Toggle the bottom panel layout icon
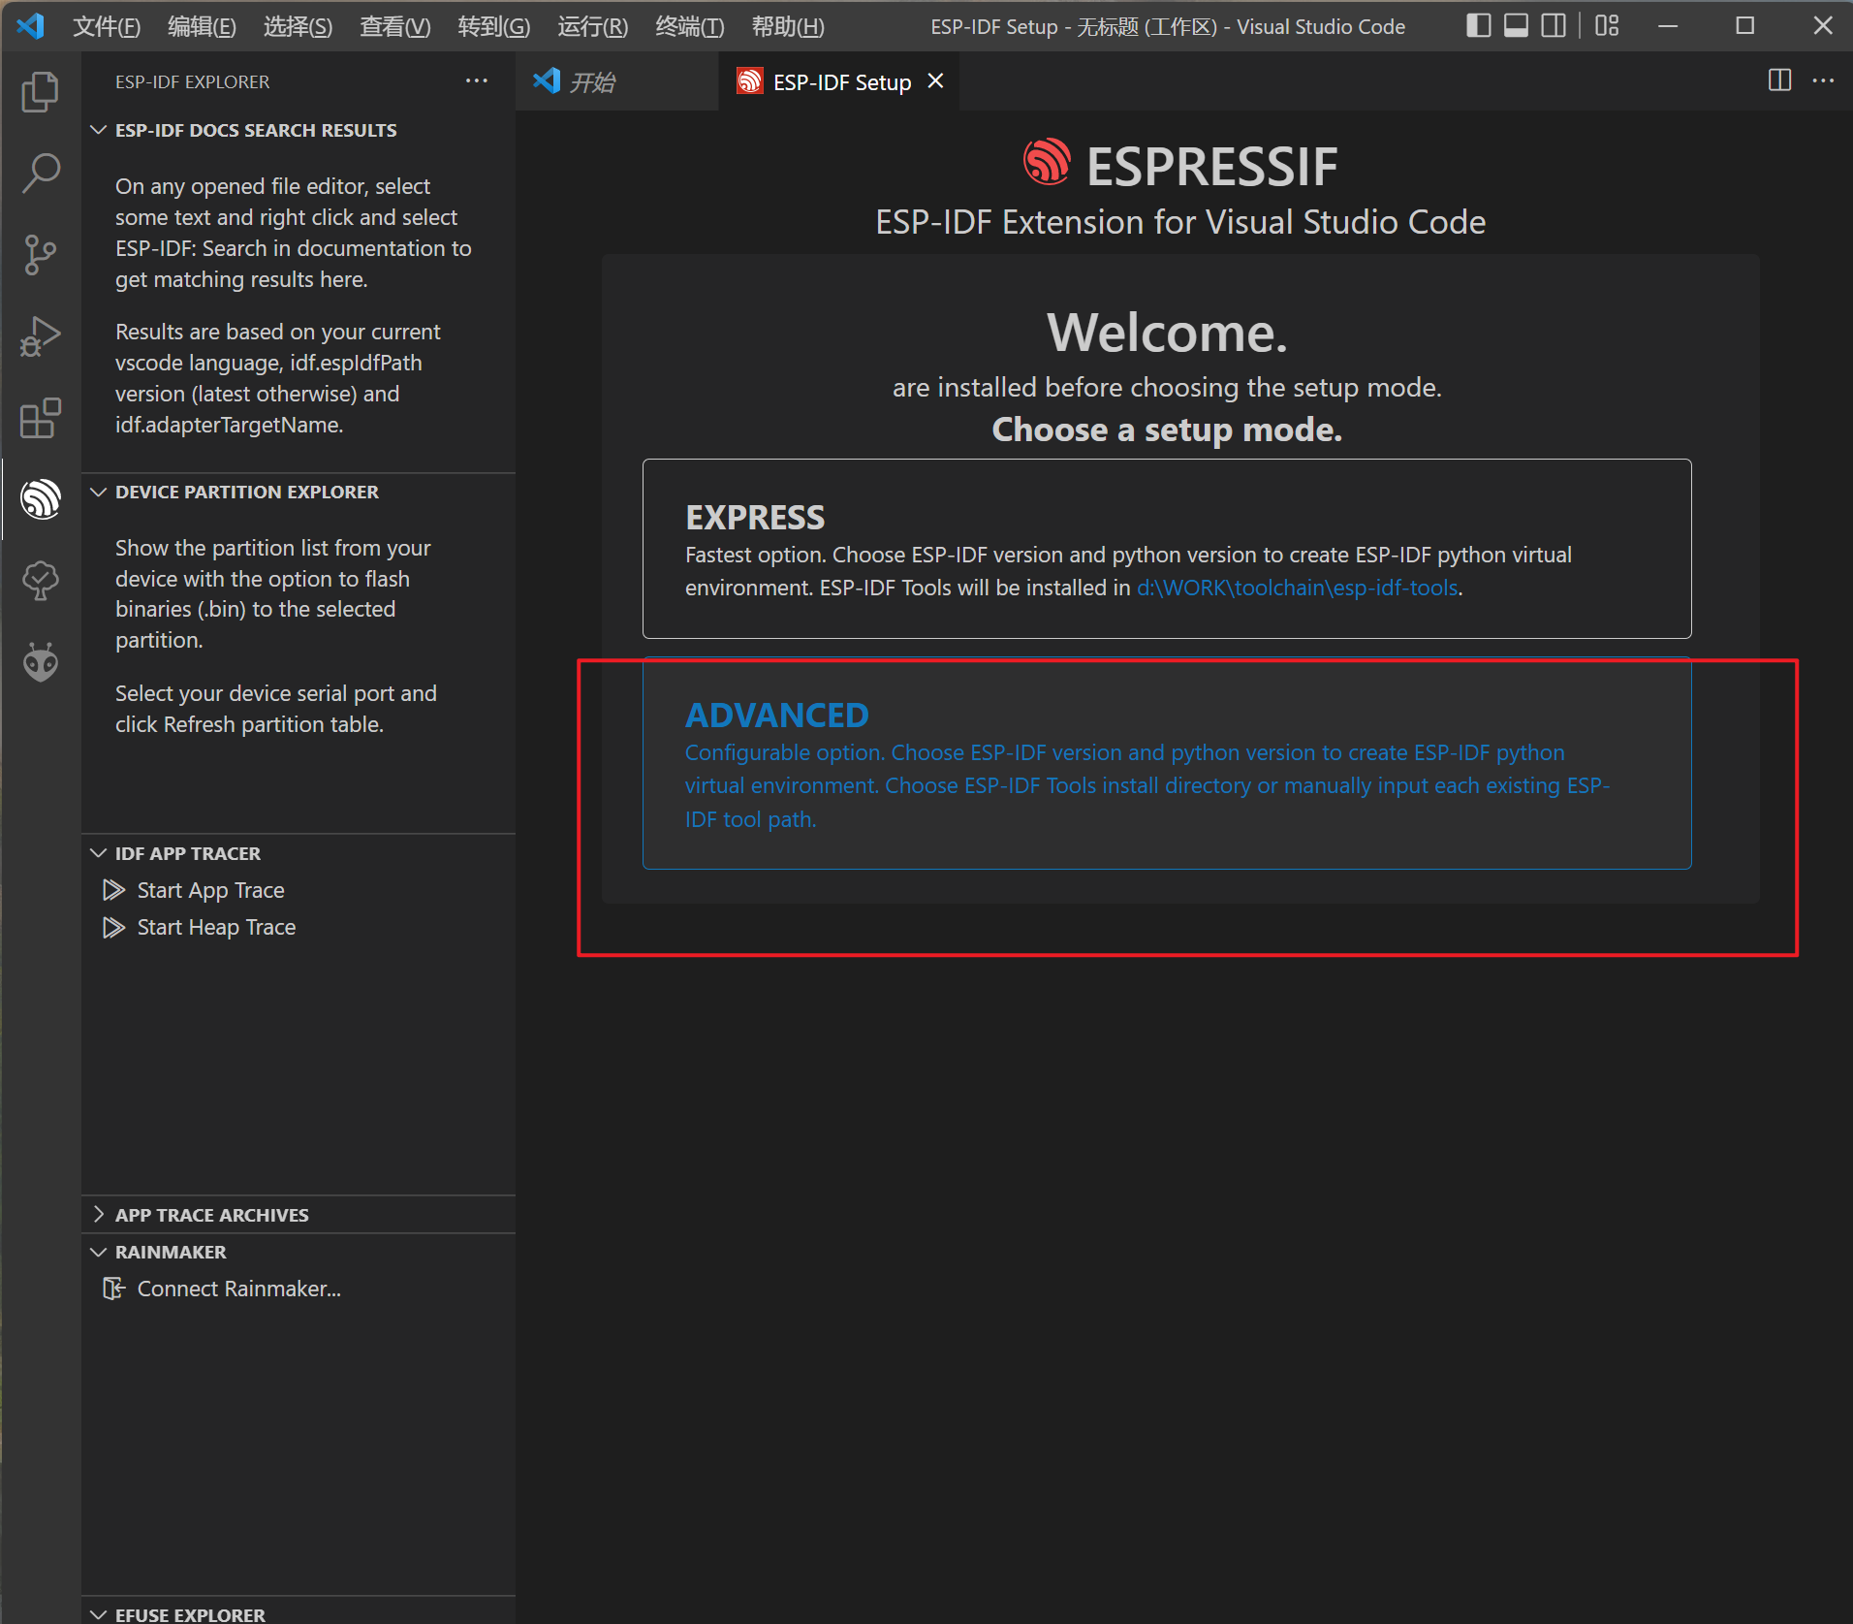1853x1624 pixels. [x=1516, y=26]
